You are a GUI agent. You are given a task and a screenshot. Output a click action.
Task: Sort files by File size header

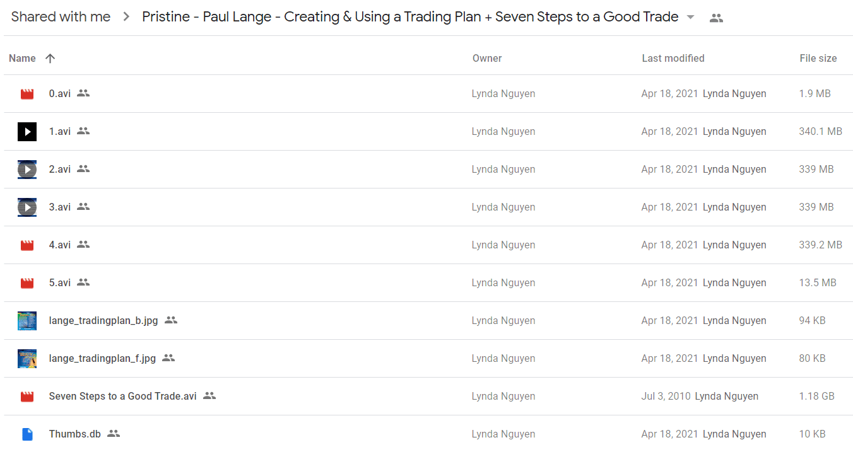(x=818, y=58)
